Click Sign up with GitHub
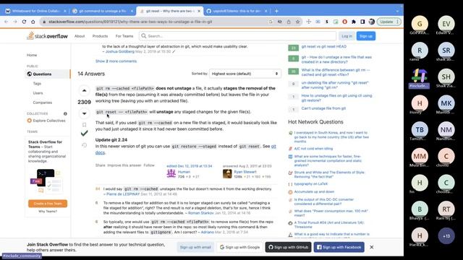 click(288, 247)
